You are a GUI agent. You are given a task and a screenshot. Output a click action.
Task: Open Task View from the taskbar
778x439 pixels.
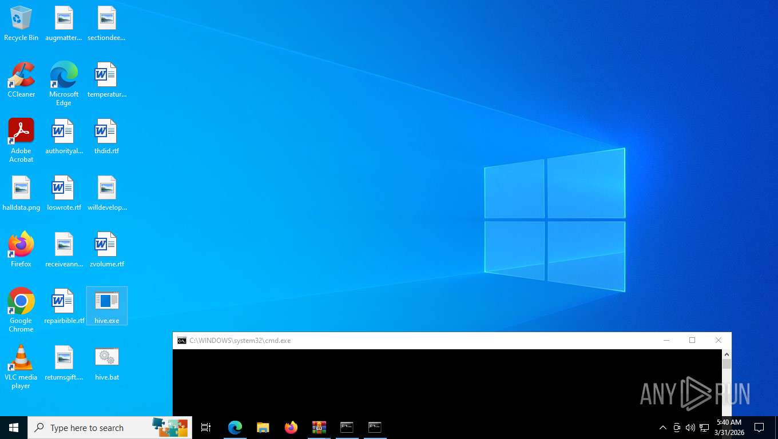tap(206, 428)
